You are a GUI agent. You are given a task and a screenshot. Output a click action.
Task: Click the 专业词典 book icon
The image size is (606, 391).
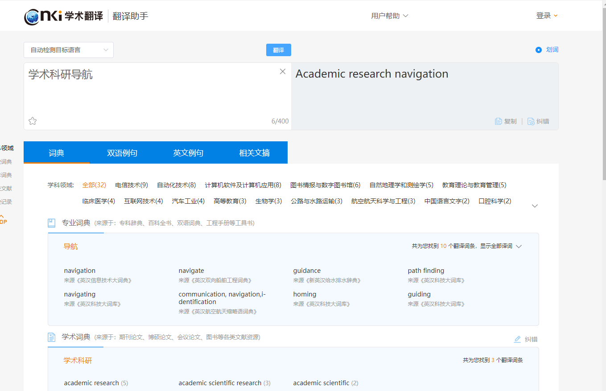click(52, 223)
